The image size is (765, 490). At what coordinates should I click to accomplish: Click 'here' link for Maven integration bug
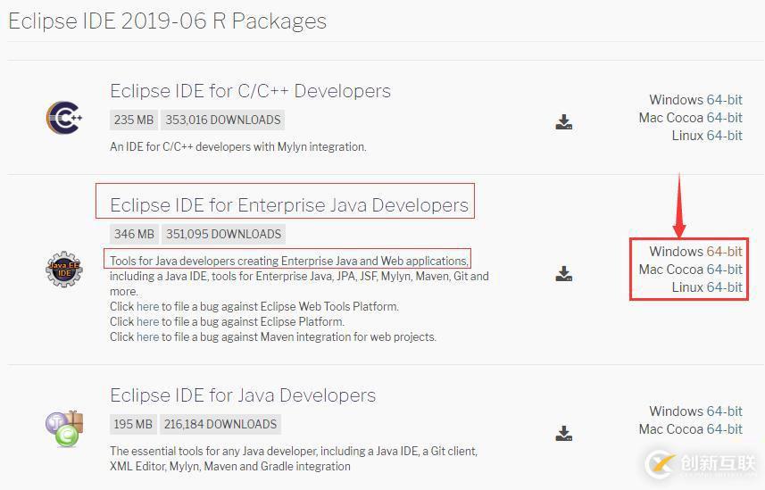click(x=147, y=337)
